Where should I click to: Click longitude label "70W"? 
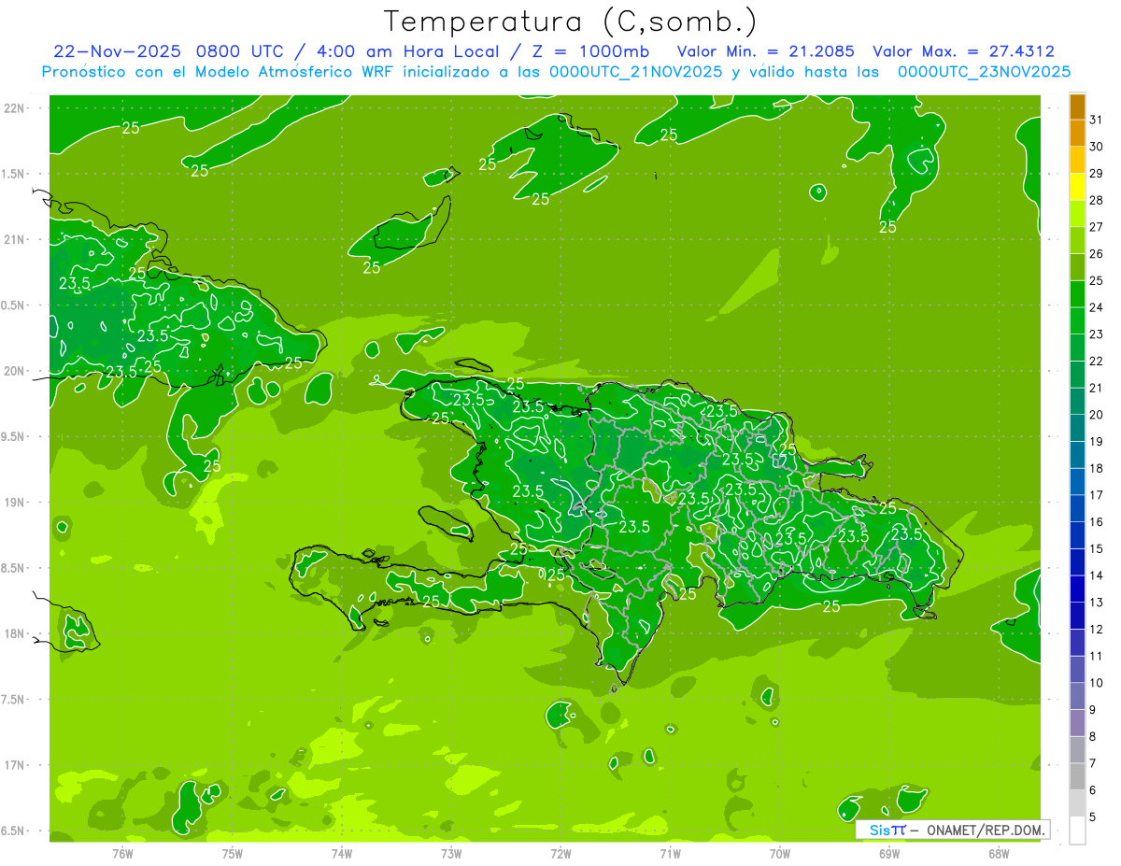click(x=780, y=854)
